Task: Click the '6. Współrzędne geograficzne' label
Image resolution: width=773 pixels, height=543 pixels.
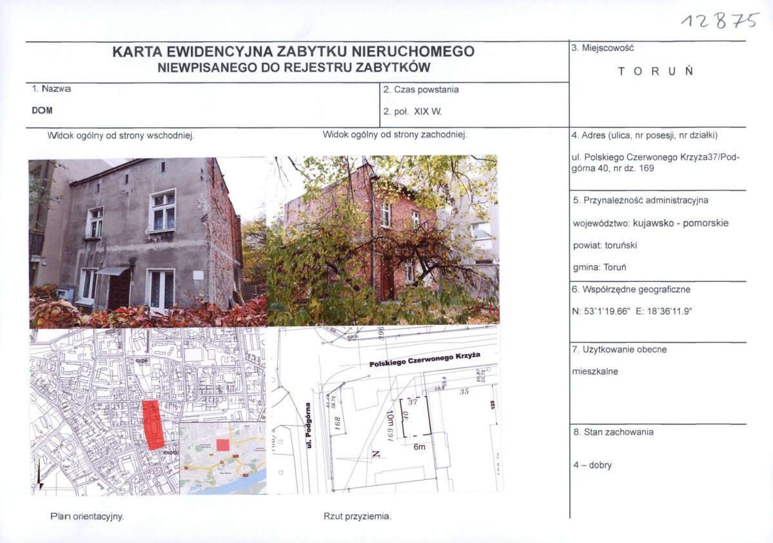Action: (x=631, y=290)
